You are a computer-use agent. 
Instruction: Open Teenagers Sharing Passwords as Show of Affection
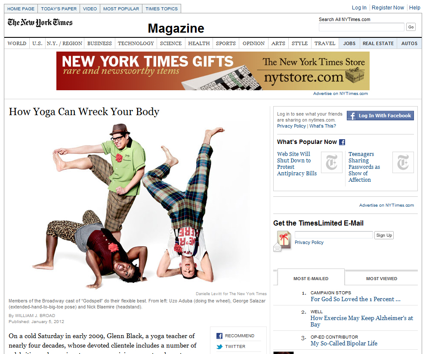click(x=364, y=167)
